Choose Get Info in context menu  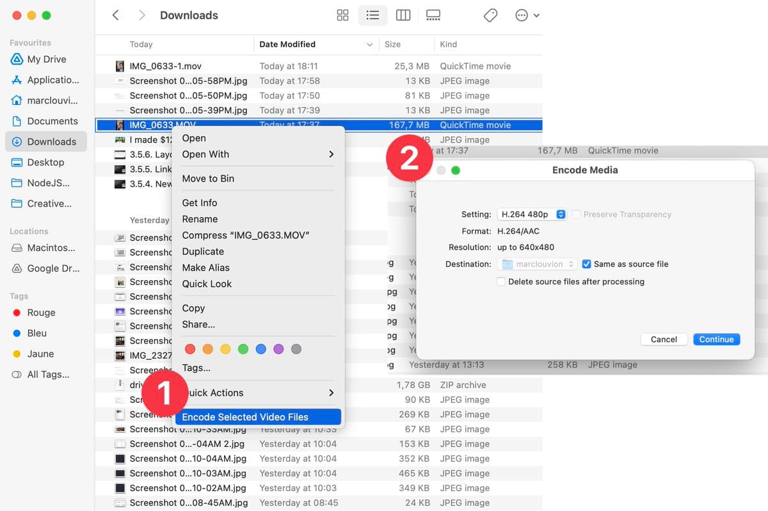point(258,203)
